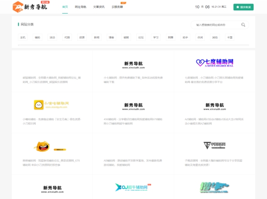Select the 辅助 category tag
Screen dimensions: 267x199
(x=37, y=37)
